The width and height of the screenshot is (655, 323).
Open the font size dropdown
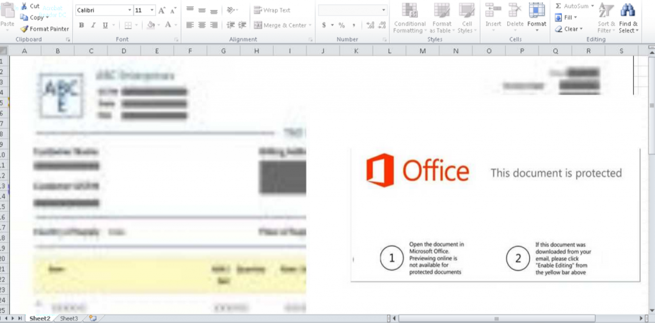click(x=152, y=10)
